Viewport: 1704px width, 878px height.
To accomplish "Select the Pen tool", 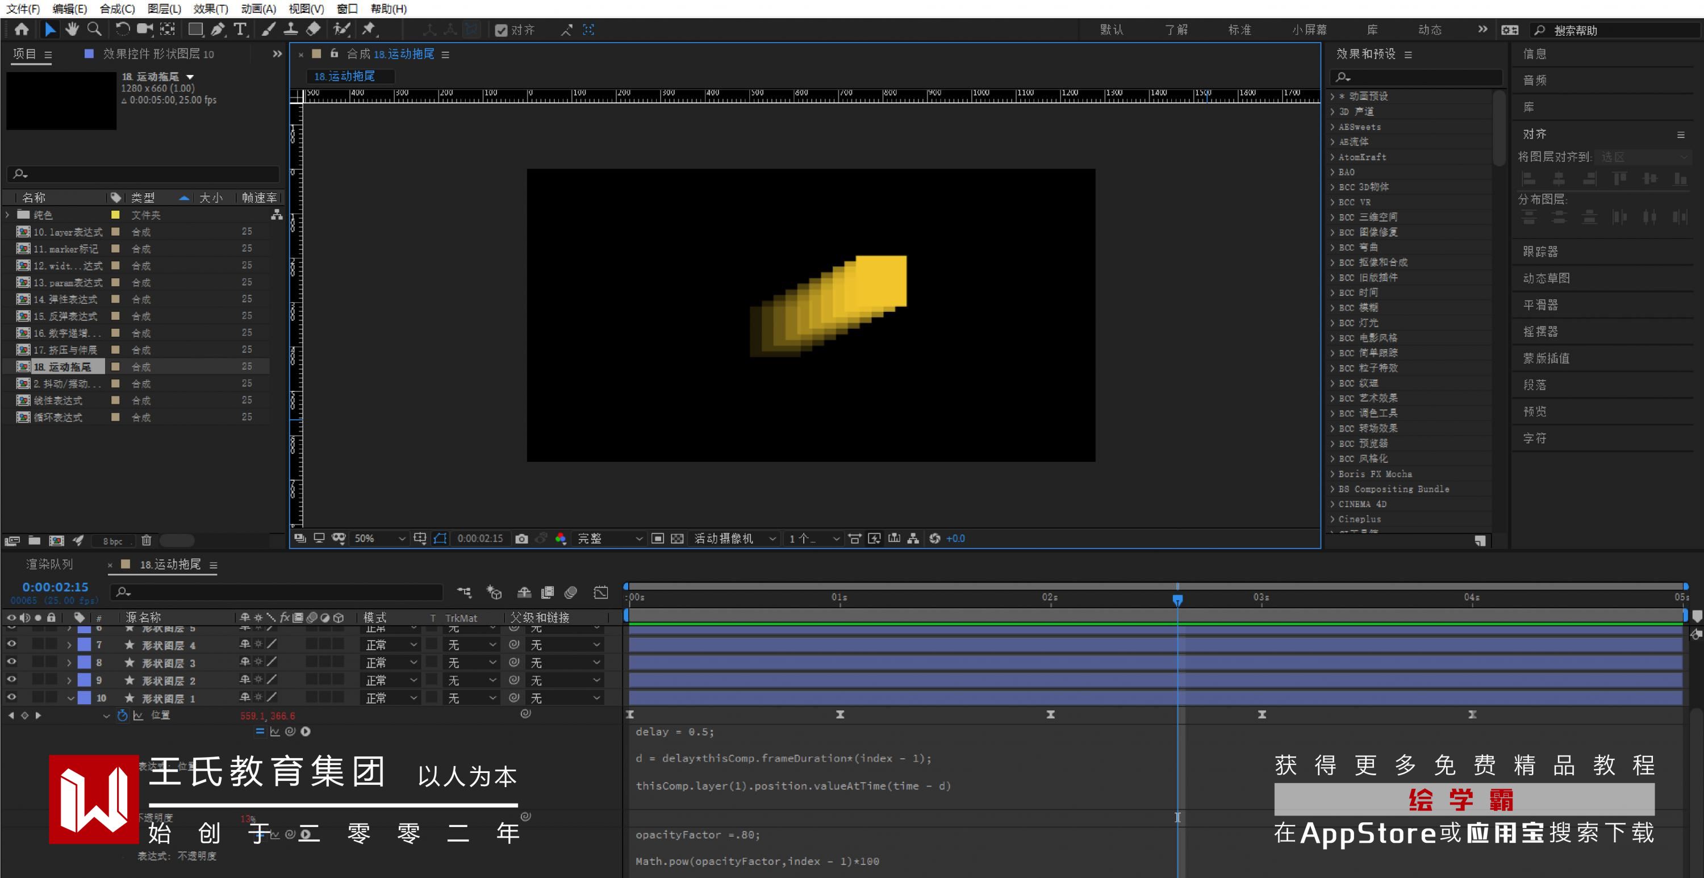I will click(217, 29).
